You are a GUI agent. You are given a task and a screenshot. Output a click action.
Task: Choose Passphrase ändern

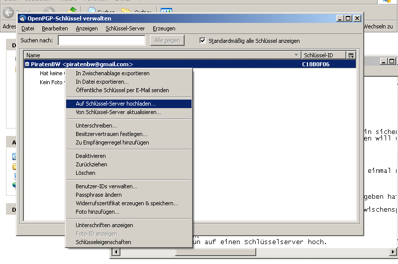pos(129,195)
